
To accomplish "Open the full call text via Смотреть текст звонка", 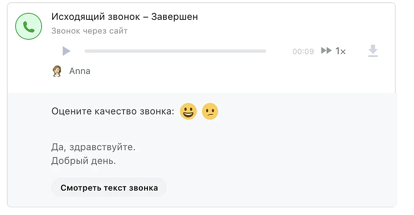I will pyautogui.click(x=109, y=188).
